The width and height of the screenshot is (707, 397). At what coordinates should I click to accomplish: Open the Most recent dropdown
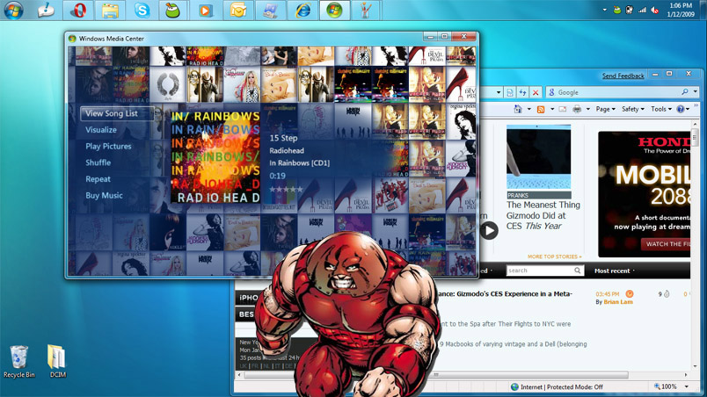pos(614,271)
